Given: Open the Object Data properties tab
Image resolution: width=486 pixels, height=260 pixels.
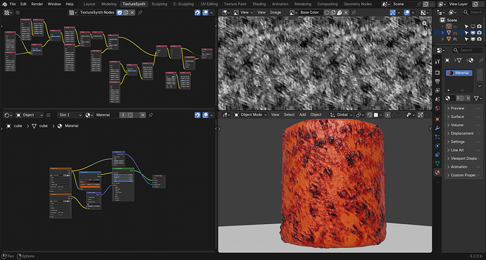Looking at the screenshot, I should (x=437, y=163).
